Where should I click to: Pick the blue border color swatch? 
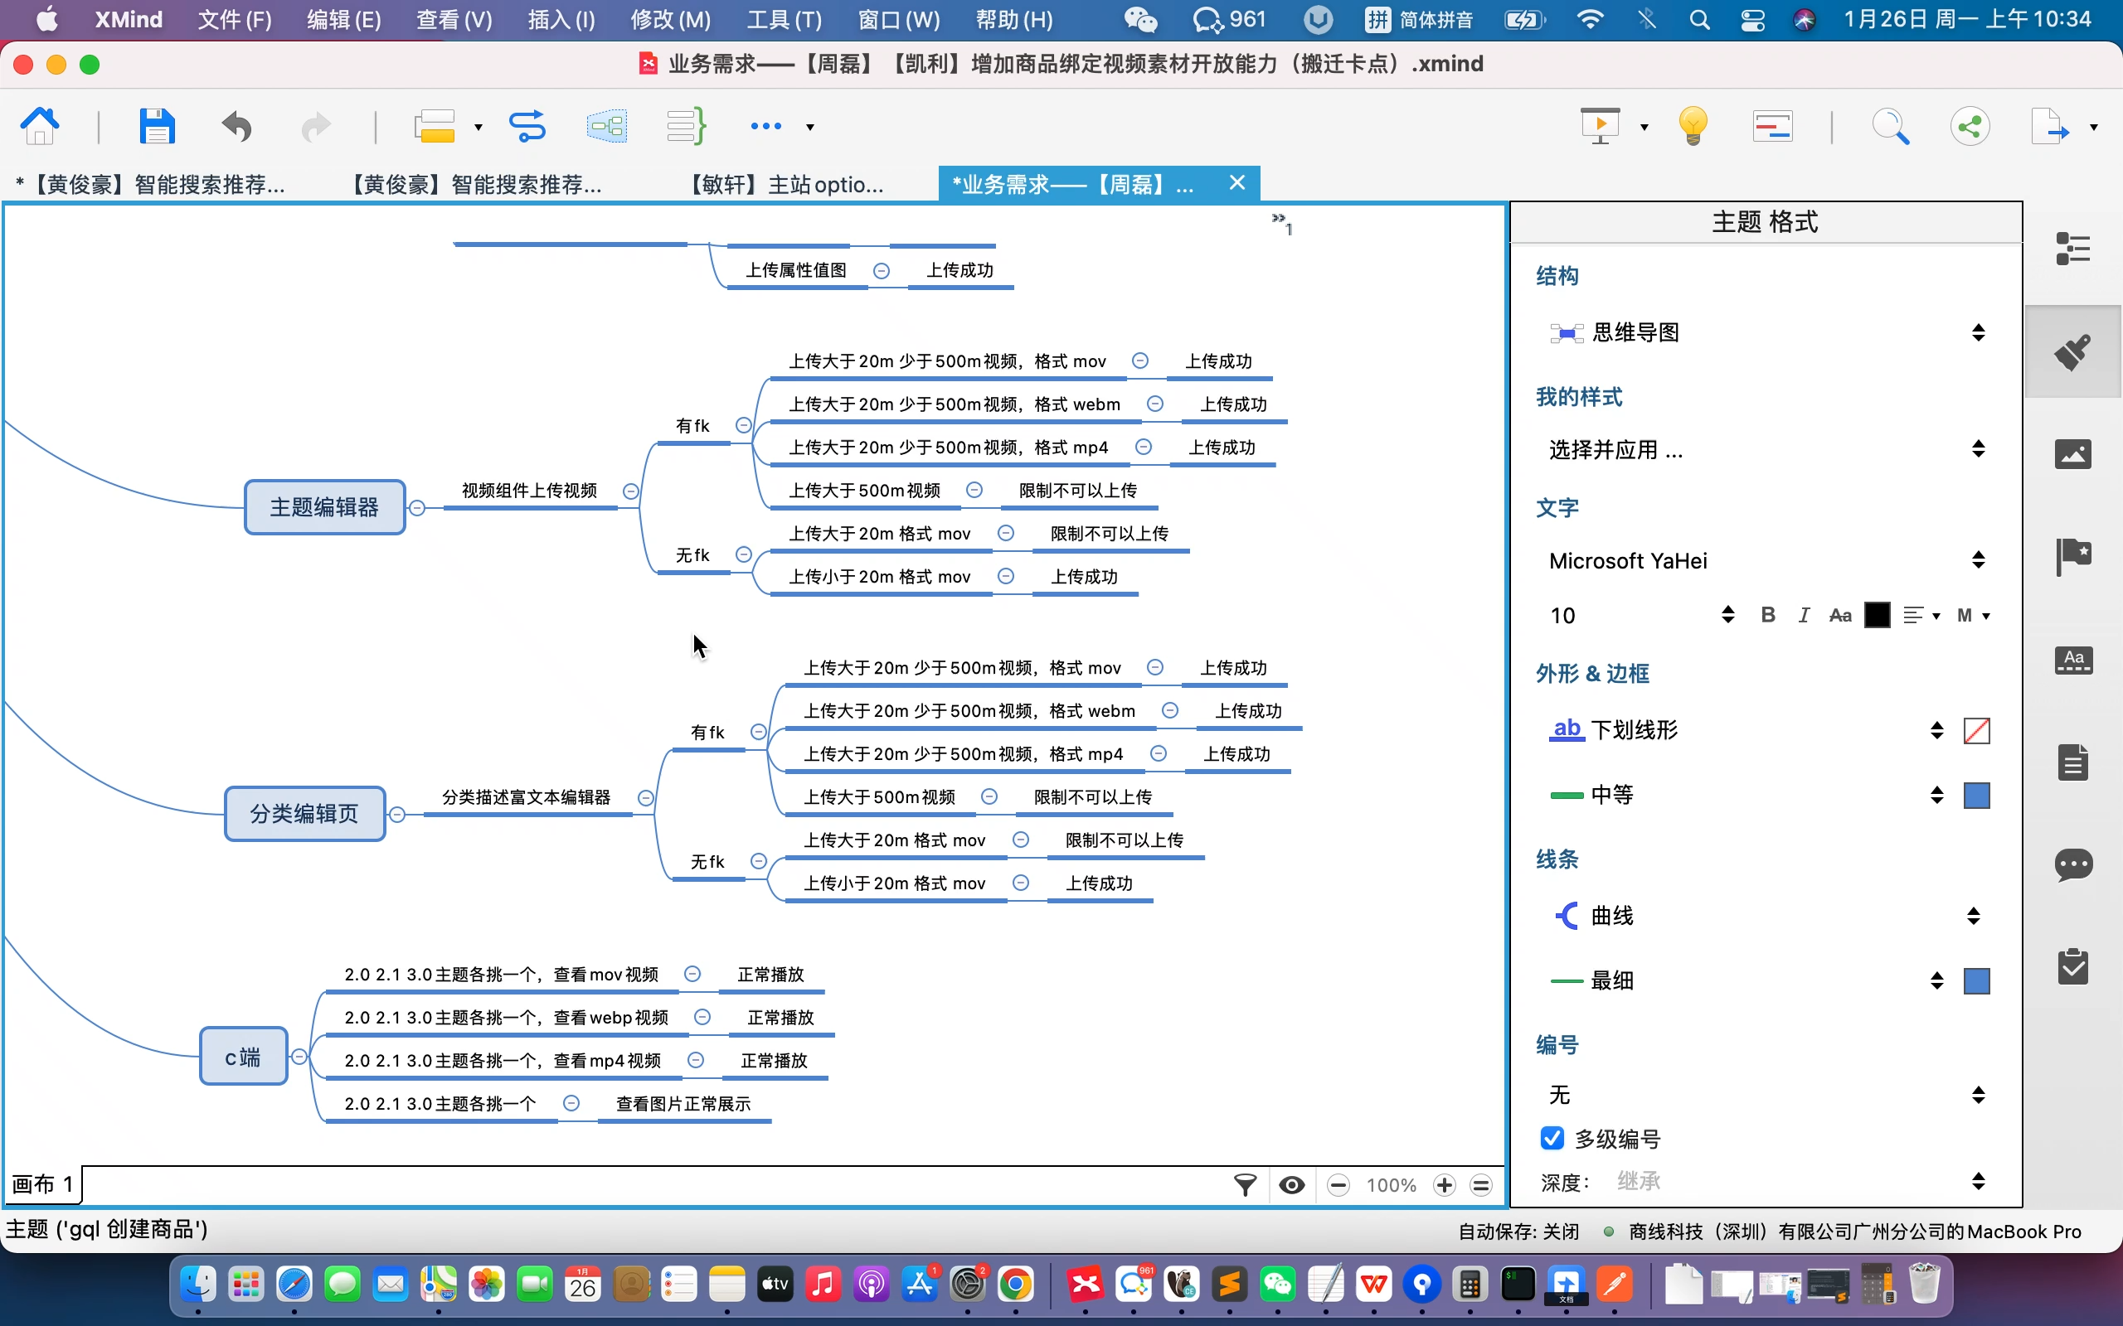pyautogui.click(x=1976, y=796)
